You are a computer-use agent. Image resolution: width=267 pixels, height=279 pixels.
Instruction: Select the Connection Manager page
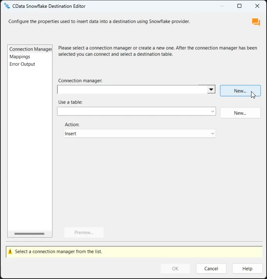(x=30, y=49)
